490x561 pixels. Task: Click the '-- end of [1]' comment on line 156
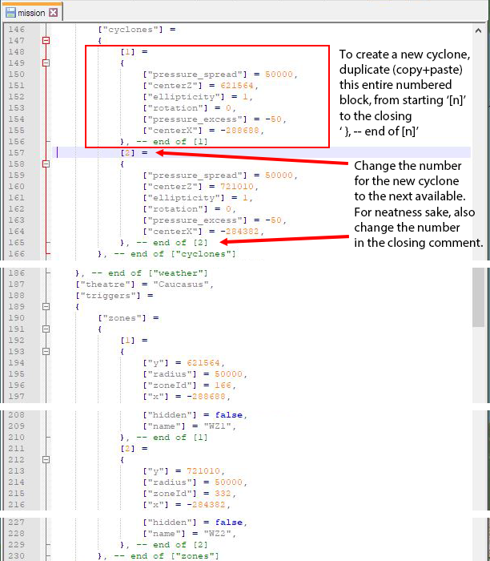coord(172,142)
